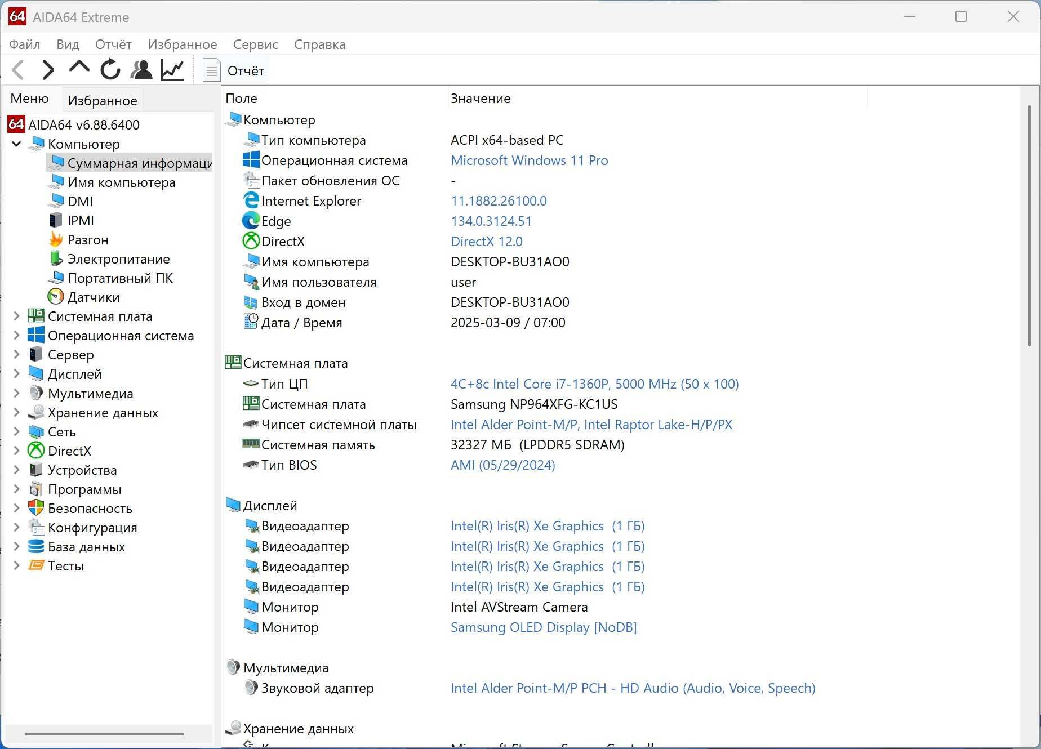This screenshot has width=1041, height=749.
Task: Expand the Сеть tree node
Action: (x=16, y=431)
